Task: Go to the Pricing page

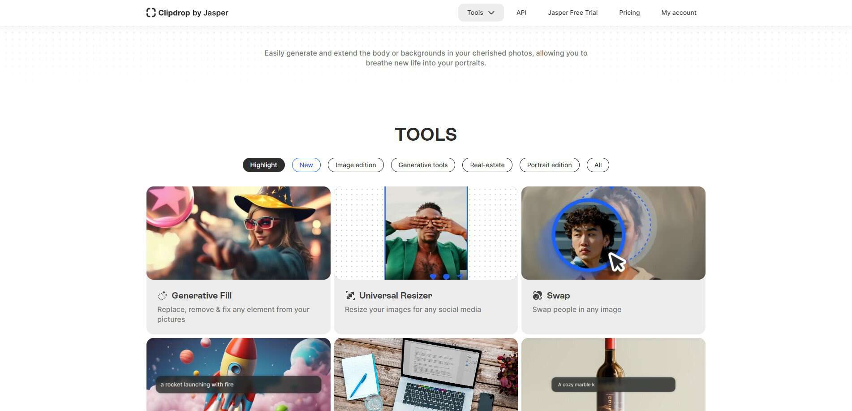Action: pyautogui.click(x=629, y=13)
